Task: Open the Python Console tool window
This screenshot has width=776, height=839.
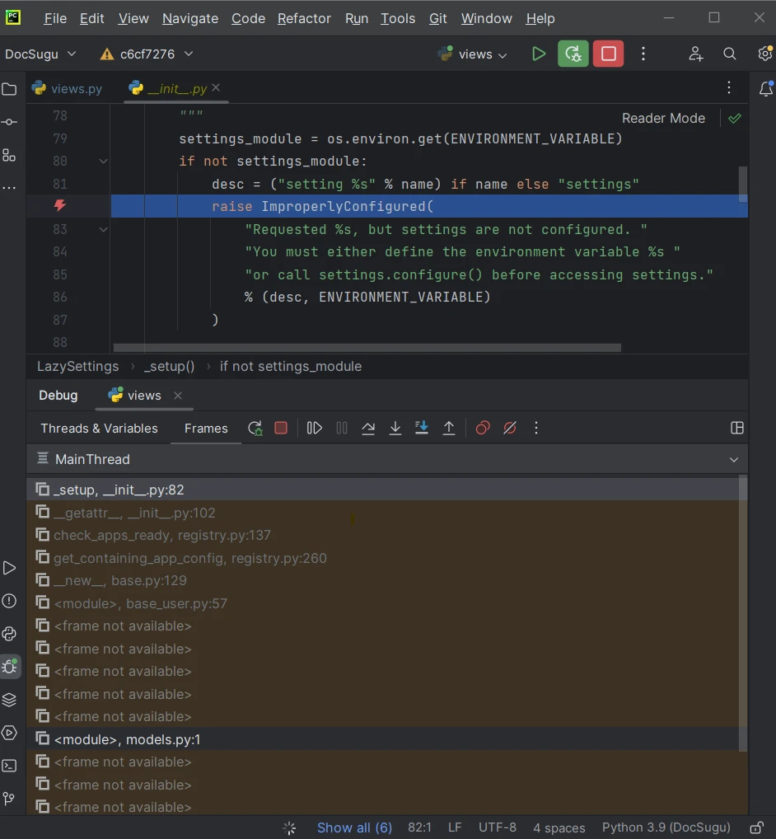Action: (x=10, y=634)
